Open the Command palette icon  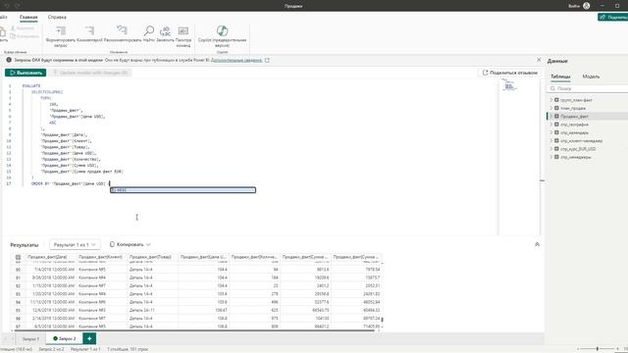coord(183,30)
